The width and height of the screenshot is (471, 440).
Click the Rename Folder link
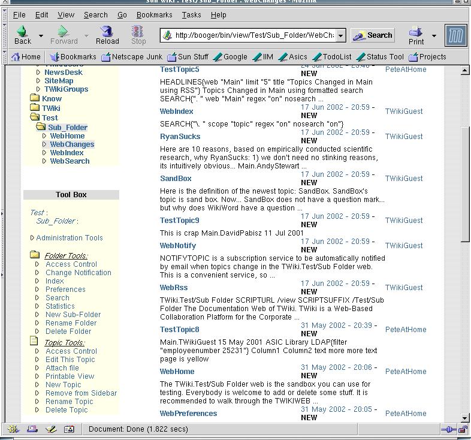pyautogui.click(x=71, y=323)
